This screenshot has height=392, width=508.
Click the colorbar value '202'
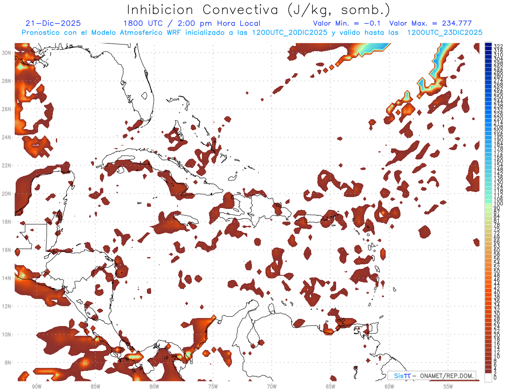498,132
